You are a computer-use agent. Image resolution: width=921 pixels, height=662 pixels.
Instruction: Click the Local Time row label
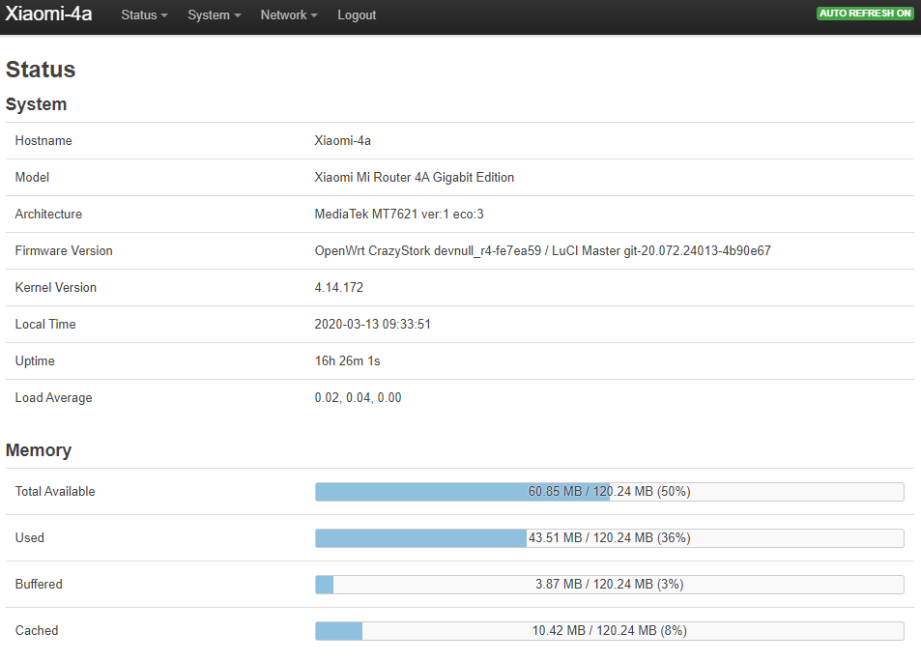pos(45,325)
